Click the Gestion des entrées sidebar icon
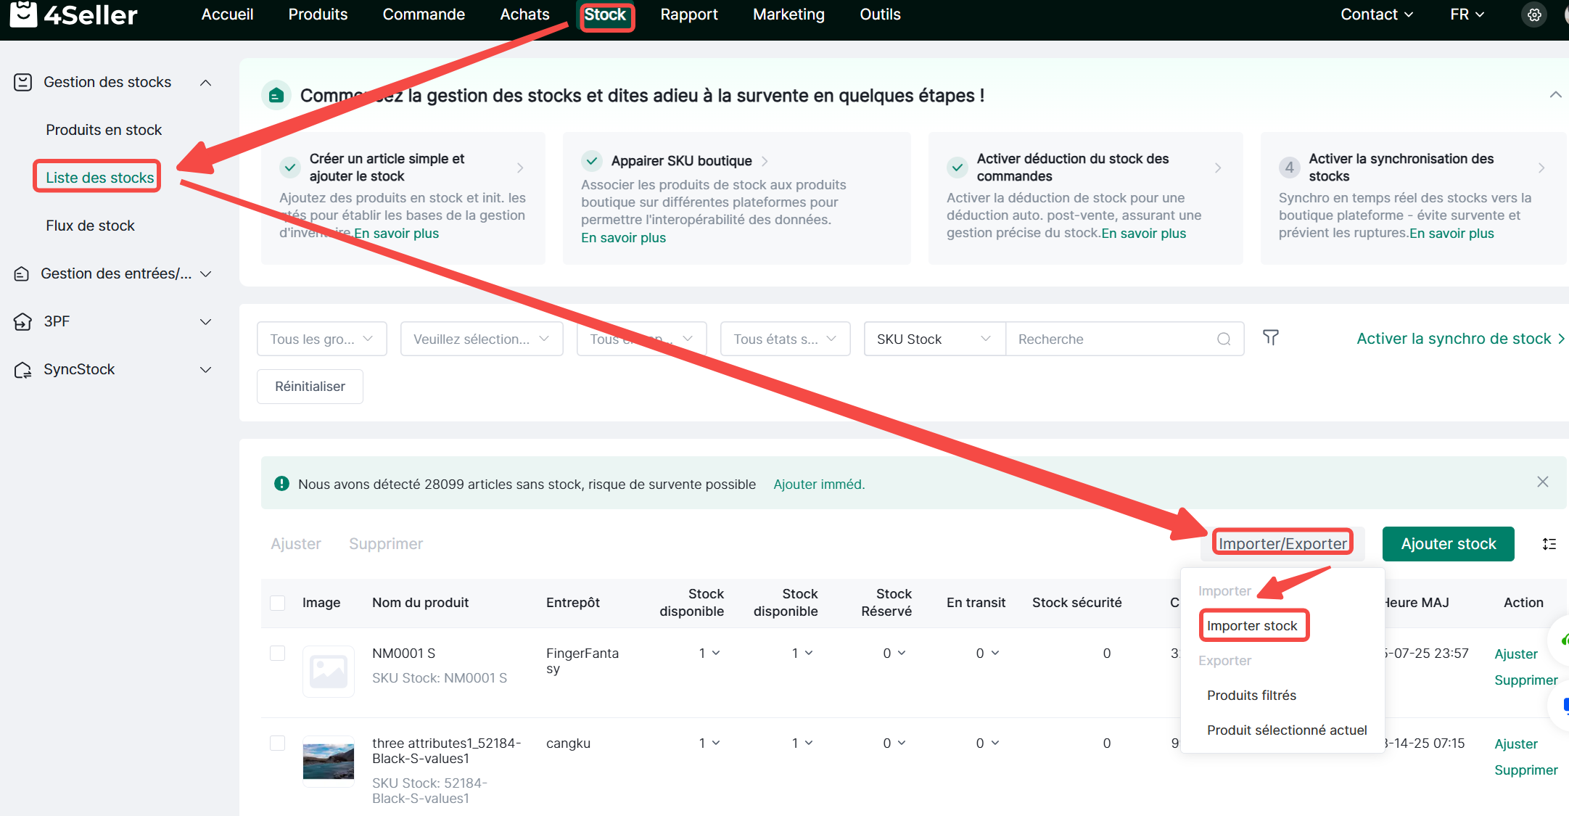 click(22, 274)
